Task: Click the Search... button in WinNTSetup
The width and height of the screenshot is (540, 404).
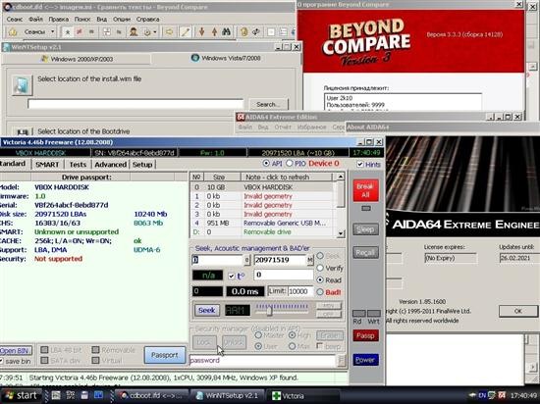Action: [268, 104]
